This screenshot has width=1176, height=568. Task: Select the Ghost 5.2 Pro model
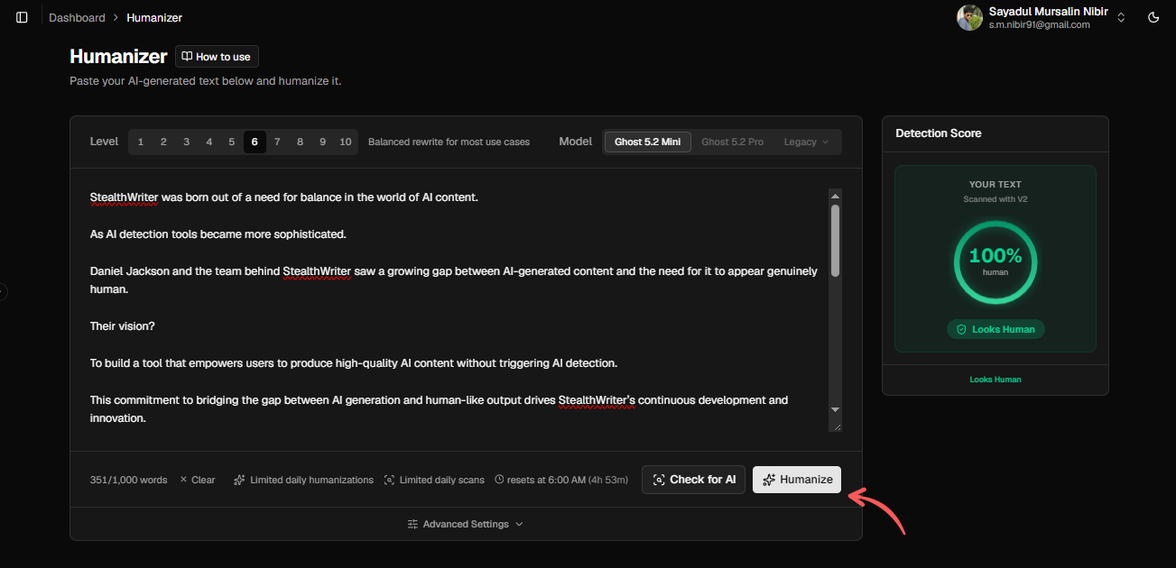click(x=732, y=142)
